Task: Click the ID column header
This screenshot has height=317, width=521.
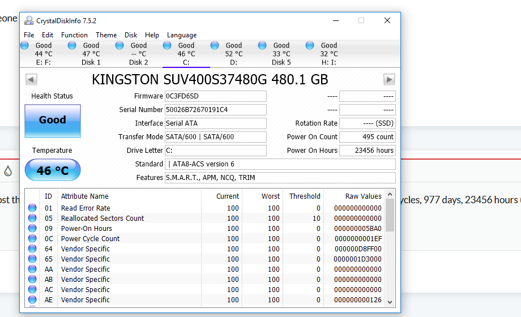Action: (49, 196)
